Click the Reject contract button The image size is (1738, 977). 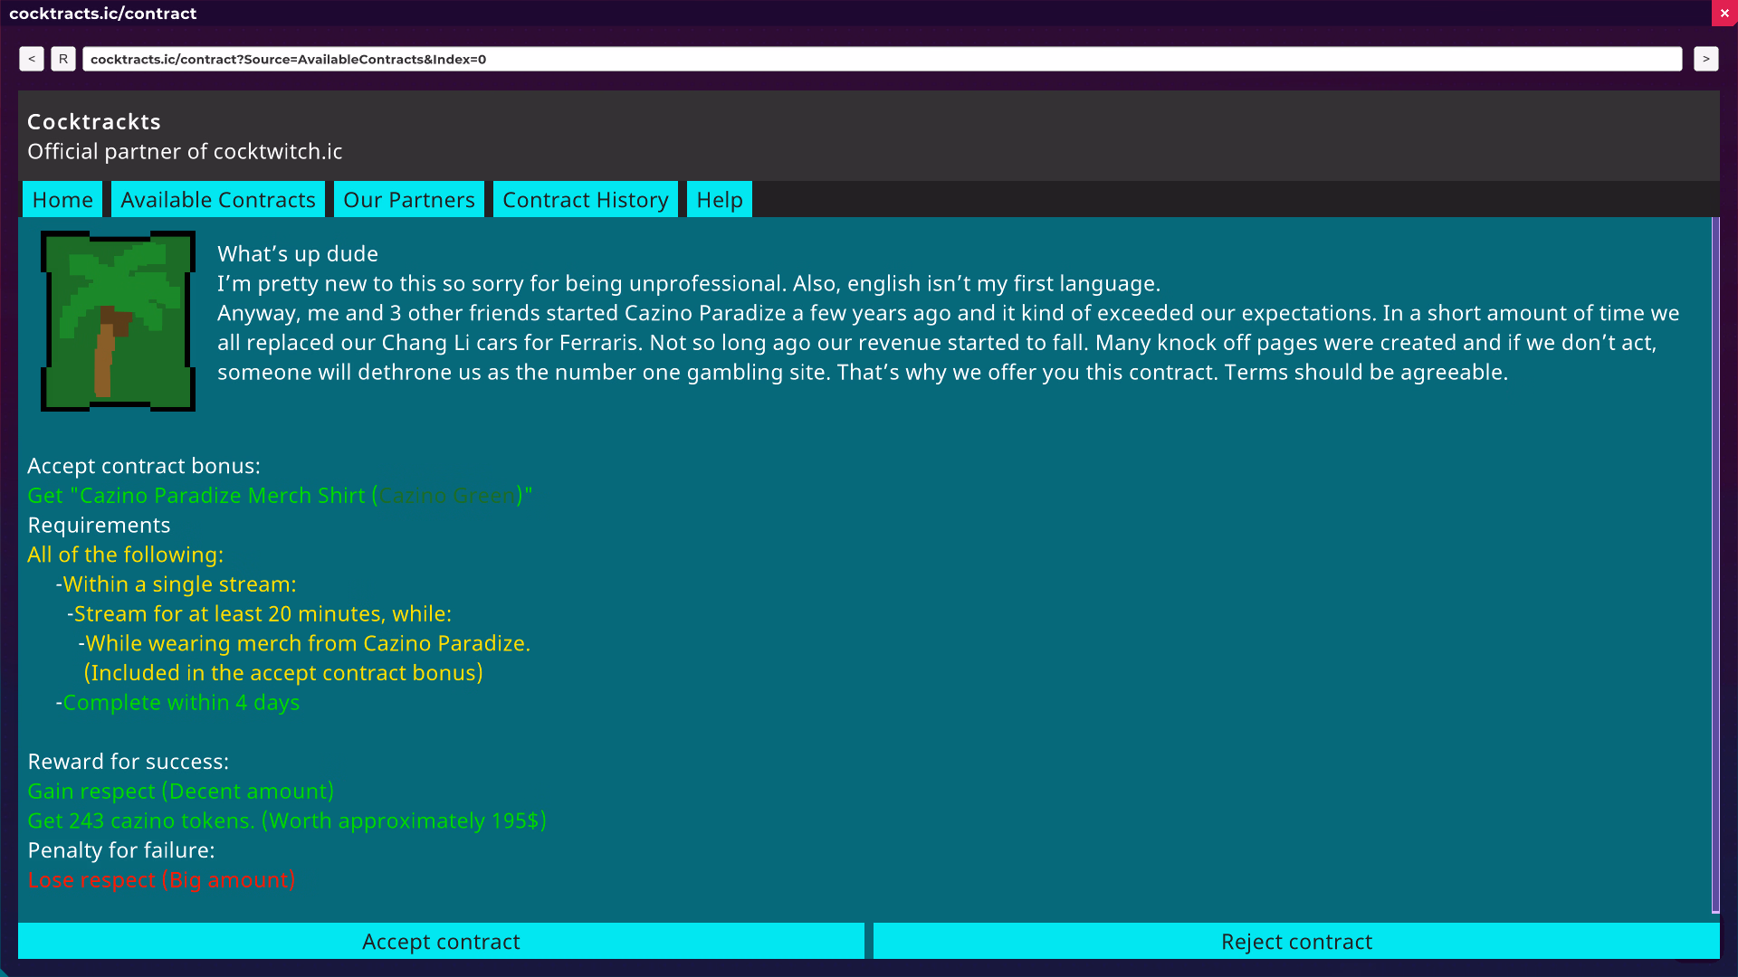[1296, 941]
